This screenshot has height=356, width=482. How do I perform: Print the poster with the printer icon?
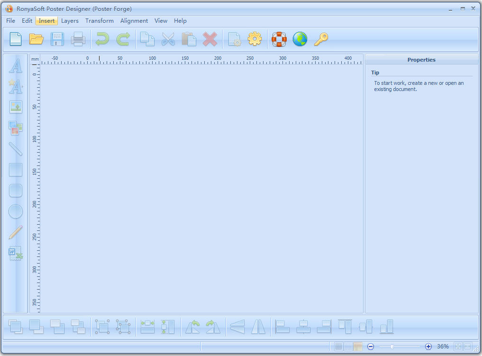[x=78, y=39]
